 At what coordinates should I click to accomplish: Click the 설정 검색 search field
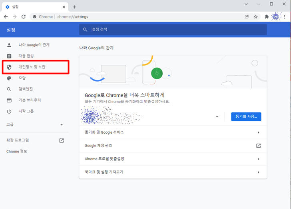pyautogui.click(x=173, y=30)
